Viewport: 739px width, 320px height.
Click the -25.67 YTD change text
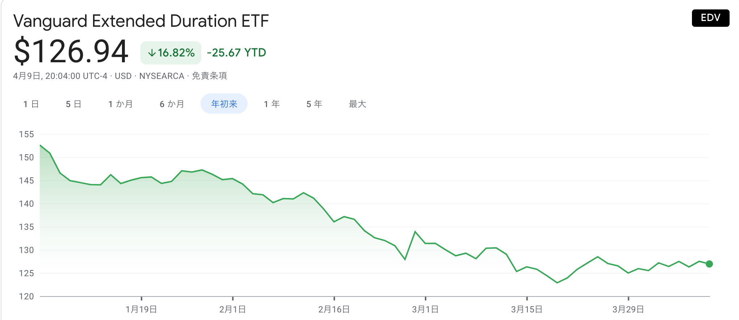pyautogui.click(x=236, y=53)
